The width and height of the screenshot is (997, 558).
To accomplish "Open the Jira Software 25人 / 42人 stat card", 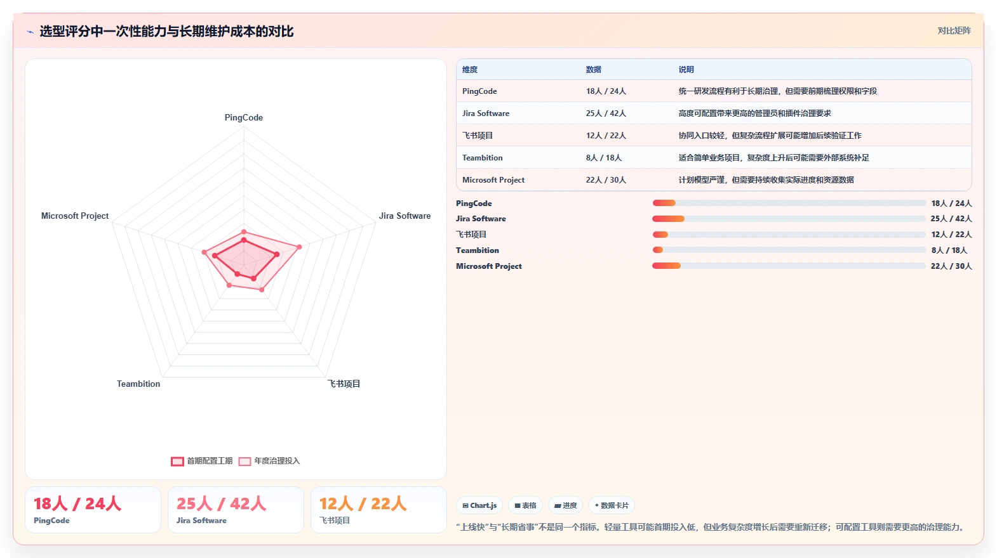I will point(236,510).
